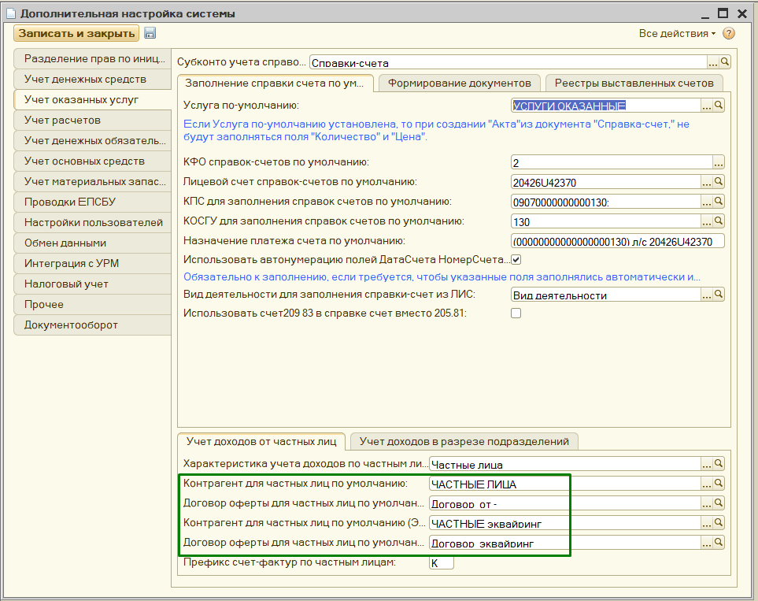Viewport: 758px width, 601px height.
Task: Disable автонумерацию полей ДатаСчета checkbox
Action: [516, 259]
